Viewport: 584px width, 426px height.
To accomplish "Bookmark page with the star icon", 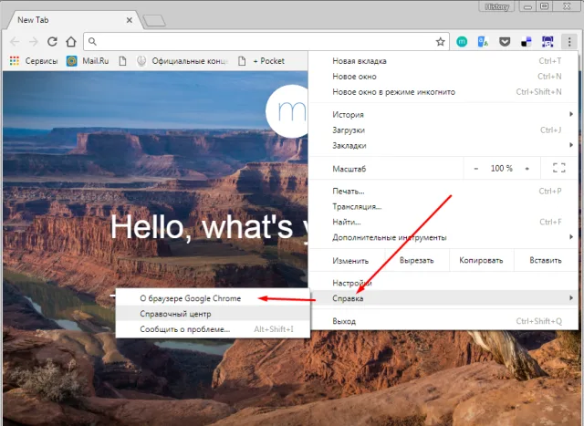I will pyautogui.click(x=440, y=42).
